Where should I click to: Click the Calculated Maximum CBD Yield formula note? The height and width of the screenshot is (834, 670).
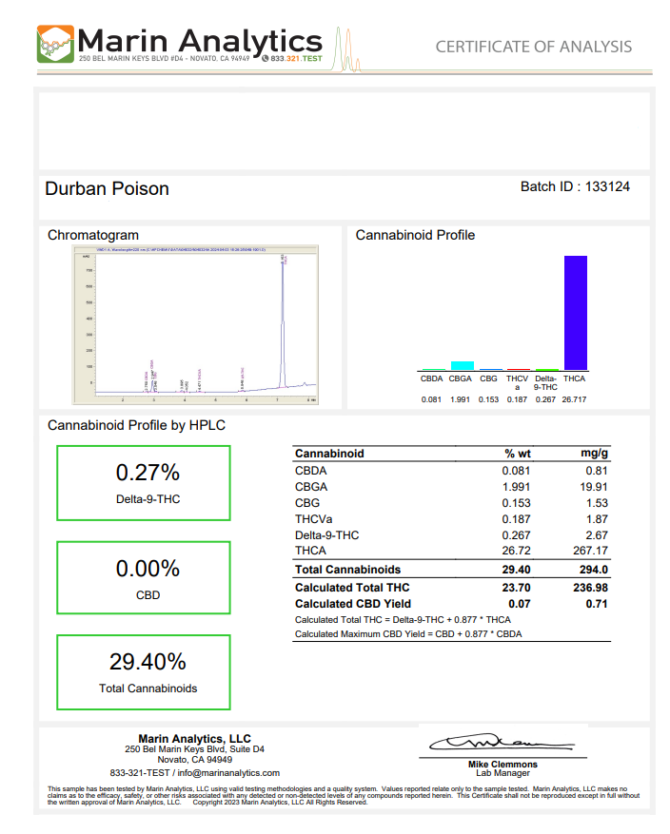point(408,634)
